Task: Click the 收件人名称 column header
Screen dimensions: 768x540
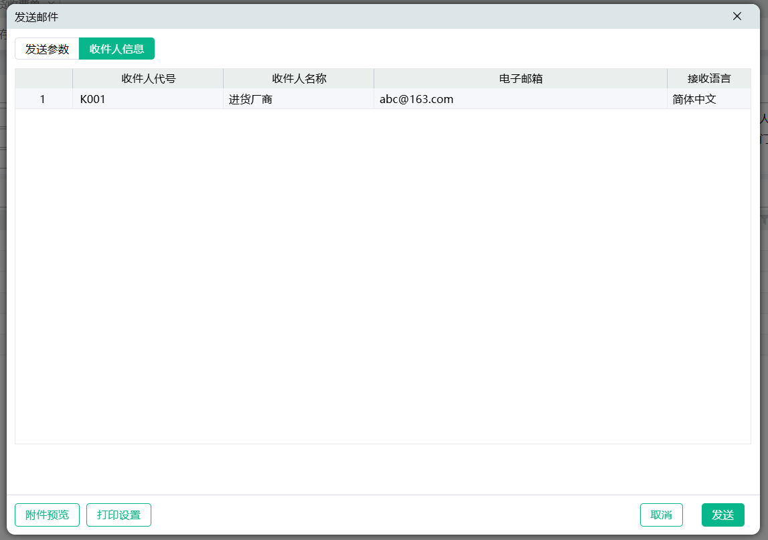Action: (x=299, y=78)
